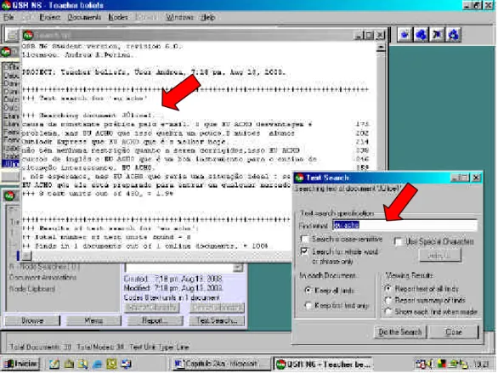Click the '+++ Text search for' line in report
The width and height of the screenshot is (498, 373).
85,99
